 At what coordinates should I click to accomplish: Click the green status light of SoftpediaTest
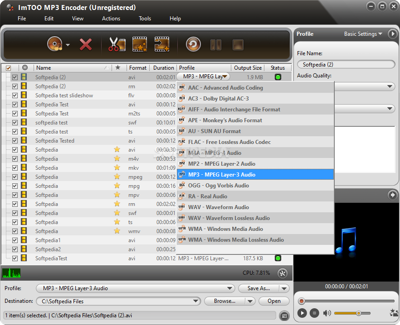[x=278, y=258]
